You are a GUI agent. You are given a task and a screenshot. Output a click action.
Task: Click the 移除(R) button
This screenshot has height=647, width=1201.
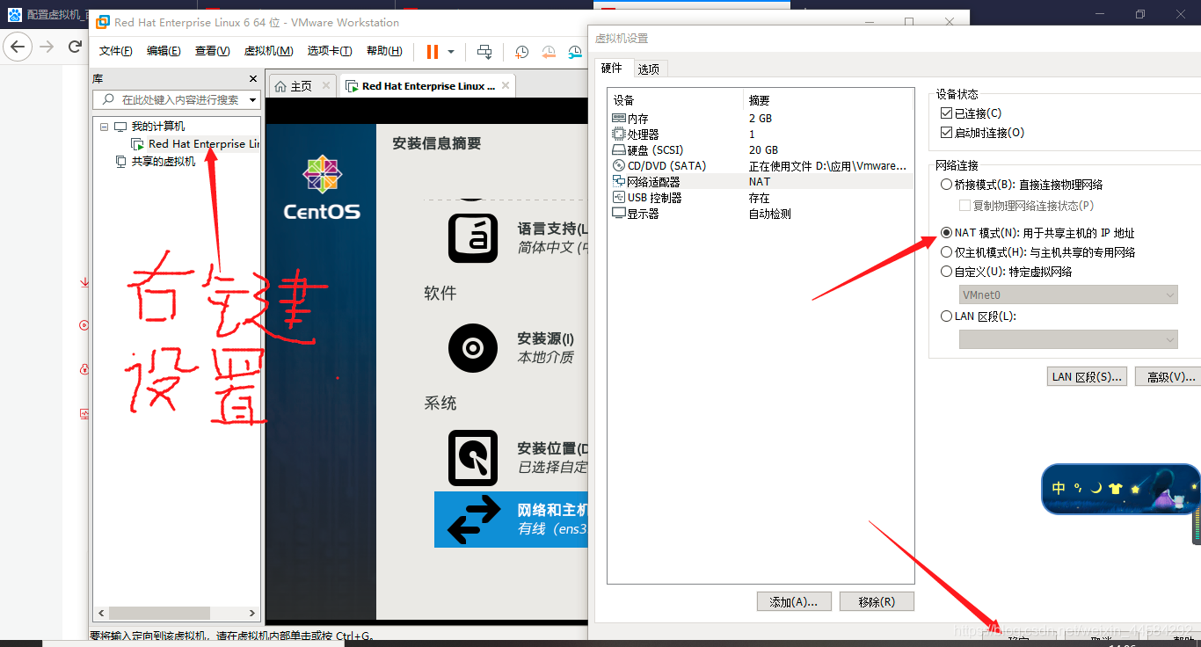click(x=877, y=602)
